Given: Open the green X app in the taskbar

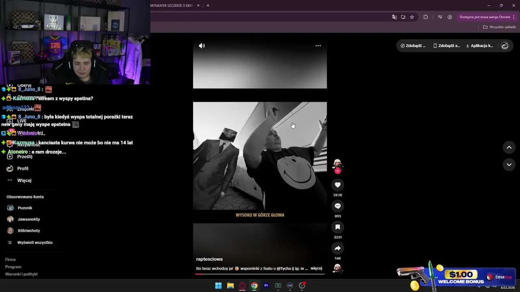Looking at the screenshot, I should pyautogui.click(x=278, y=286).
